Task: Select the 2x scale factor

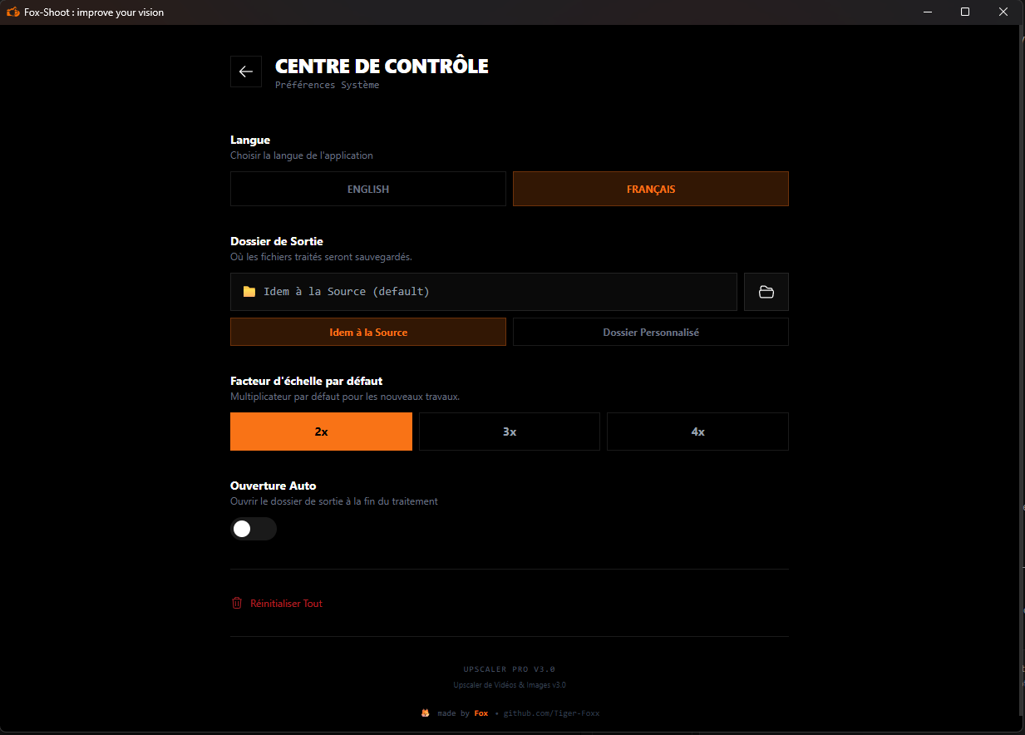Action: tap(321, 432)
